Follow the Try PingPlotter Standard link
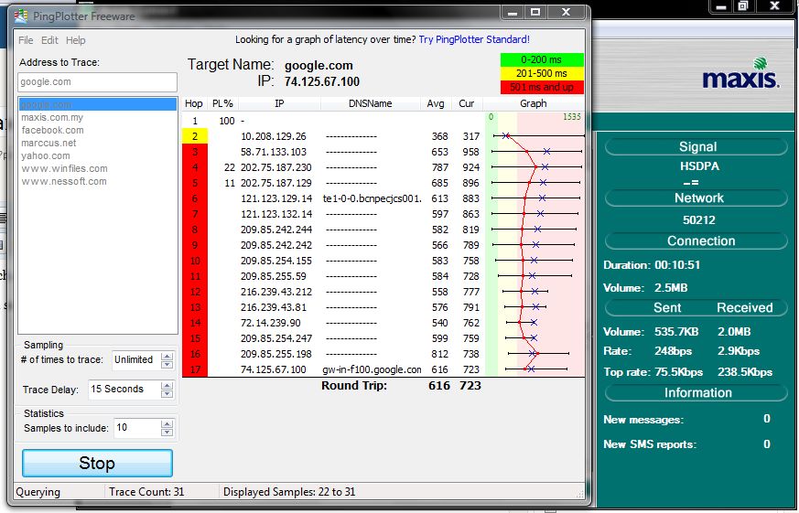 tap(474, 39)
